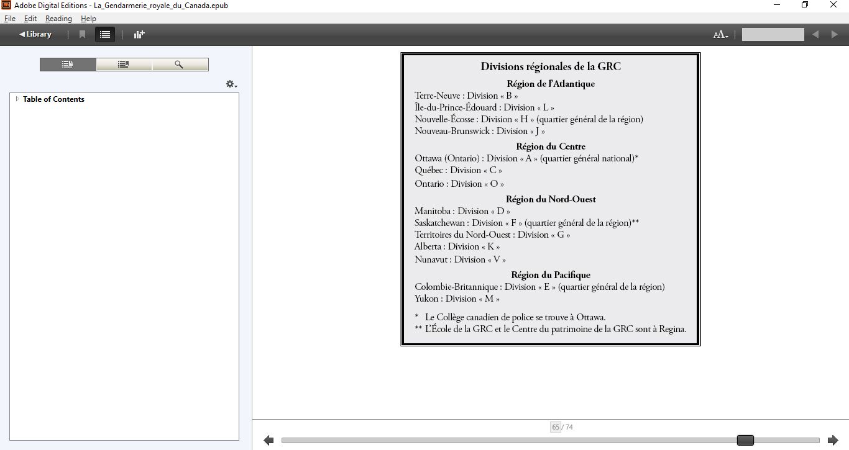This screenshot has width=849, height=450.
Task: Select the Table of Contents entry
Action: [53, 99]
